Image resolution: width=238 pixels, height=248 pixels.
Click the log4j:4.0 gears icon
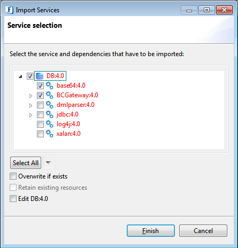[x=49, y=124]
